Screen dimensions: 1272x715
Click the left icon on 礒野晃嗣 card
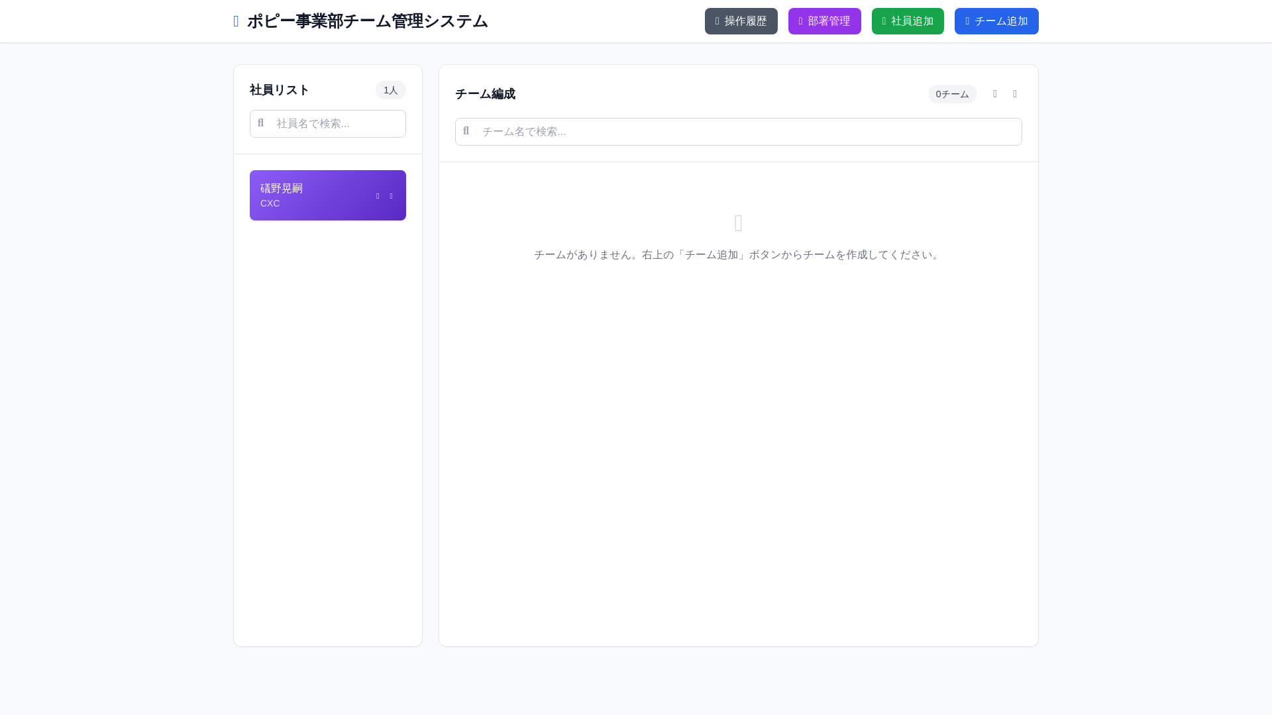tap(378, 196)
